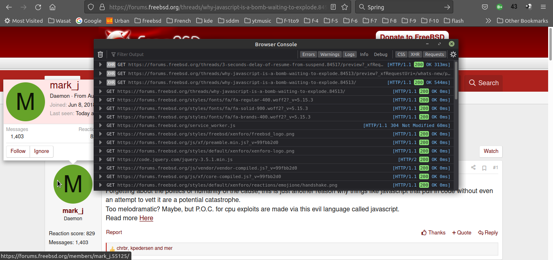Open the freebsd bookmarks folder
Viewport: 553px width, 260px height.
point(148,21)
